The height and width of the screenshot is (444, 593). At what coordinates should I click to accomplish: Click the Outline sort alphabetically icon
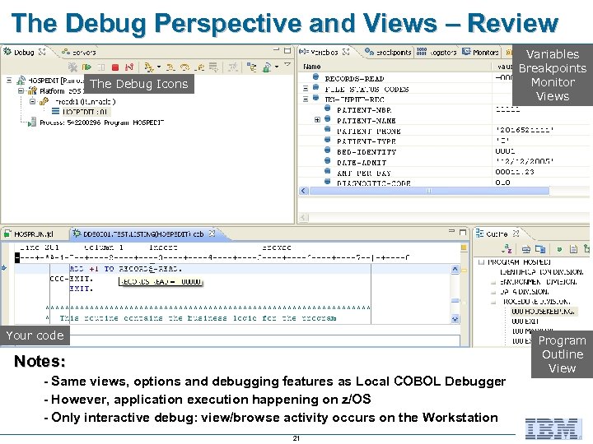click(507, 248)
